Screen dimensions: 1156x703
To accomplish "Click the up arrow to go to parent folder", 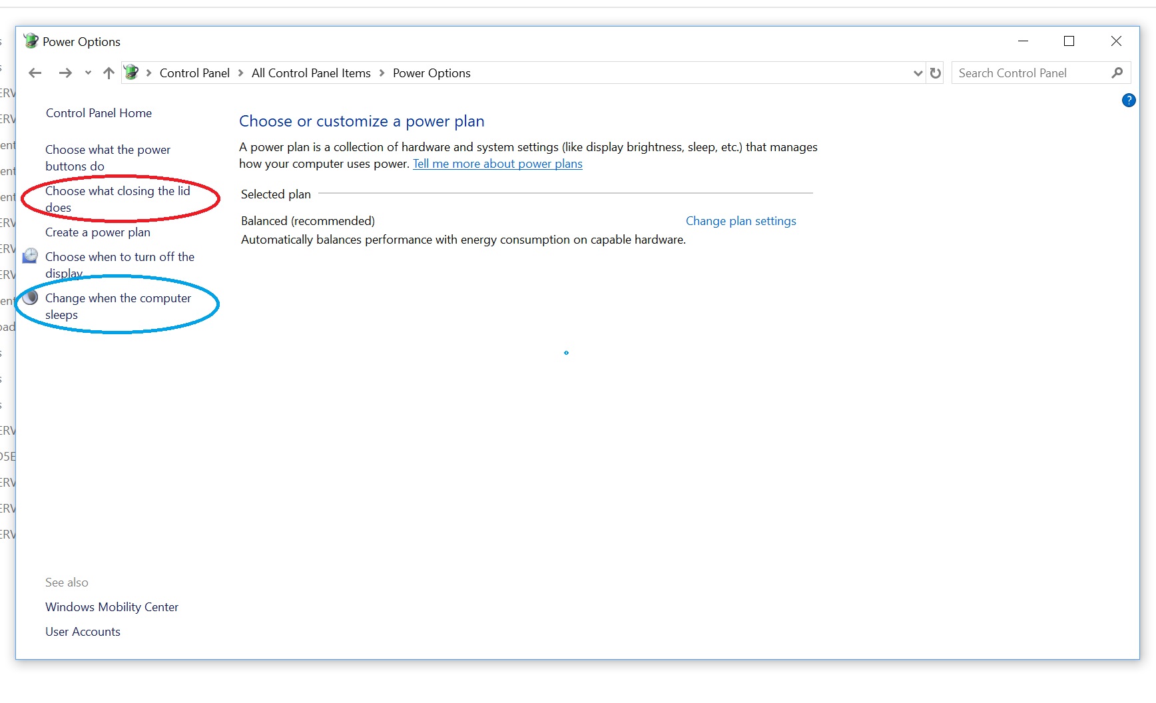I will point(108,73).
